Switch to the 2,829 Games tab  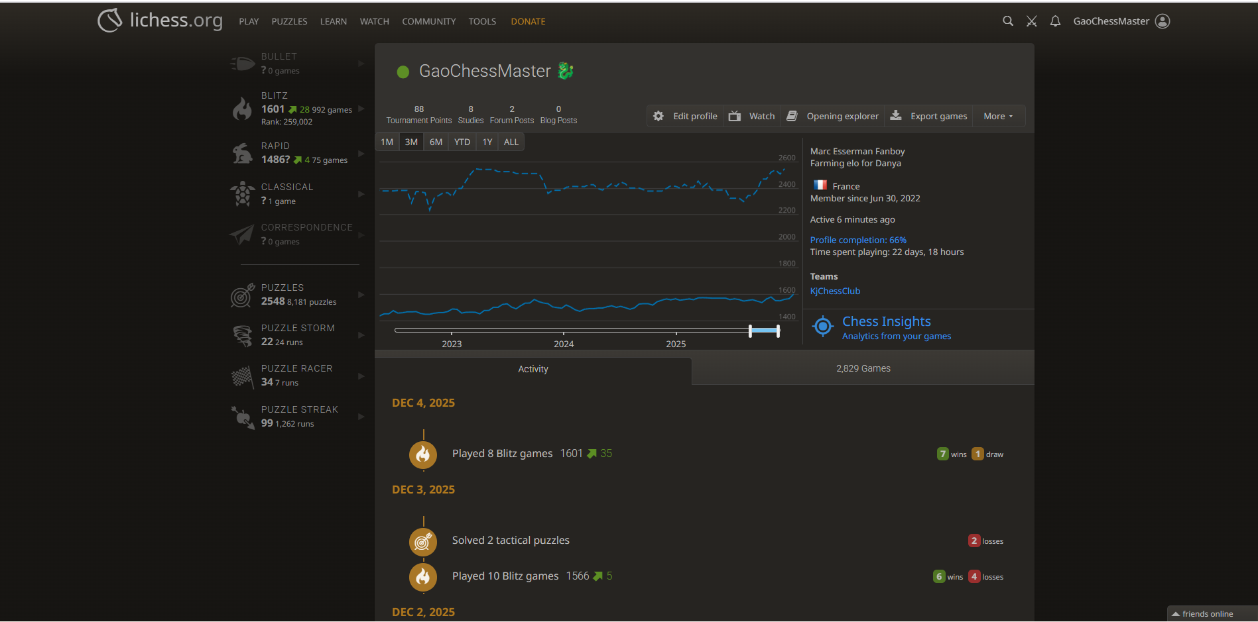[863, 369]
